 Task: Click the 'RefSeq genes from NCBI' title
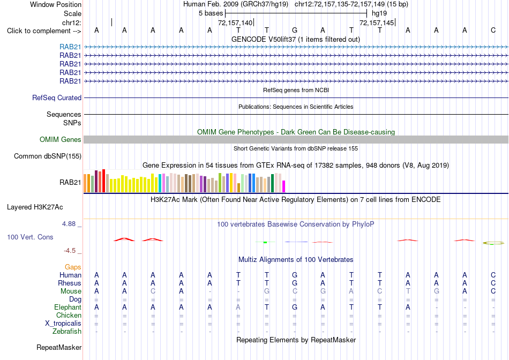296,90
